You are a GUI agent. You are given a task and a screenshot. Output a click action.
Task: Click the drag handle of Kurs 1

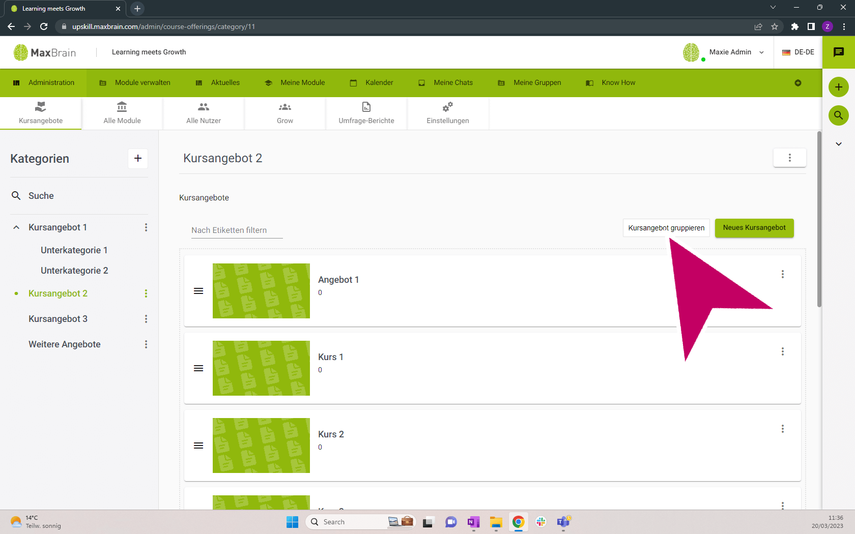pos(198,368)
